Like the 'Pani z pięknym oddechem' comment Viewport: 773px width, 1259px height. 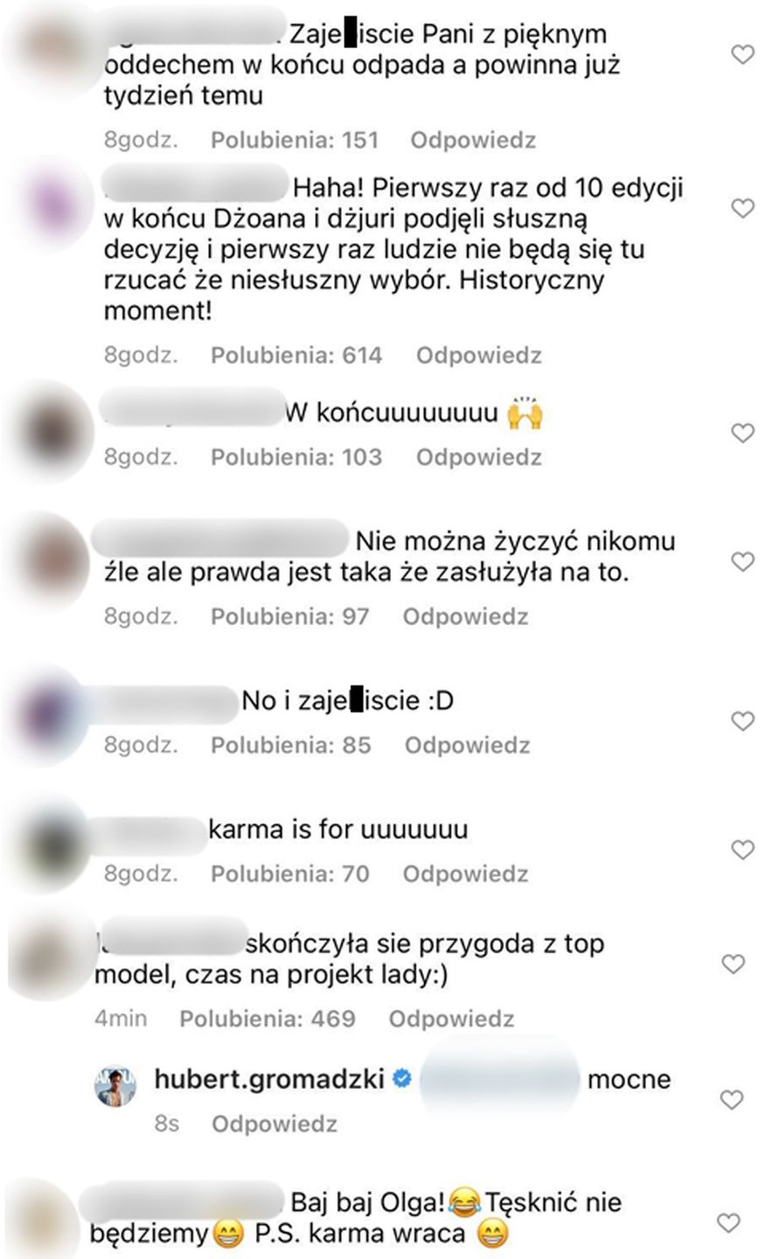(x=742, y=55)
